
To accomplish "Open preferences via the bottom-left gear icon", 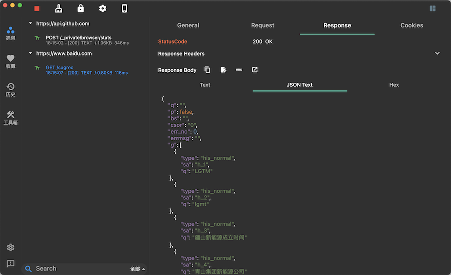I will click(11, 247).
